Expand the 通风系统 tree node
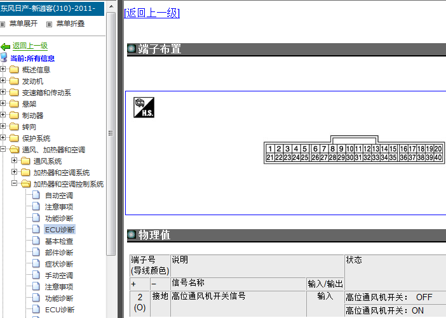446x318 pixels. [14, 161]
